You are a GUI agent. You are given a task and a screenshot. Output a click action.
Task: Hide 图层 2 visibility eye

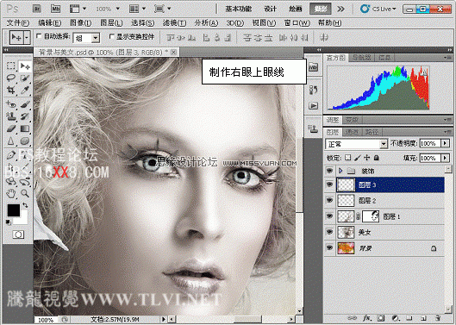tap(329, 200)
